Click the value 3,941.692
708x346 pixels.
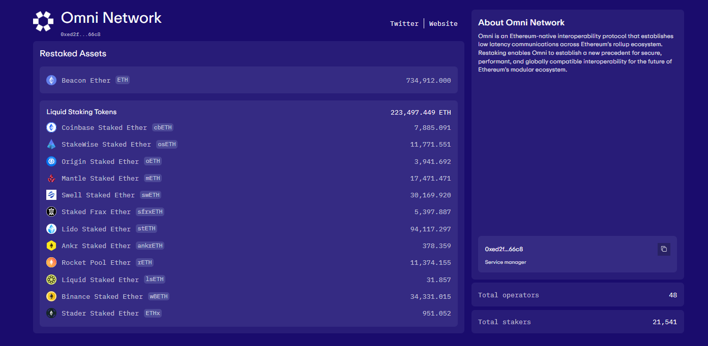(432, 161)
